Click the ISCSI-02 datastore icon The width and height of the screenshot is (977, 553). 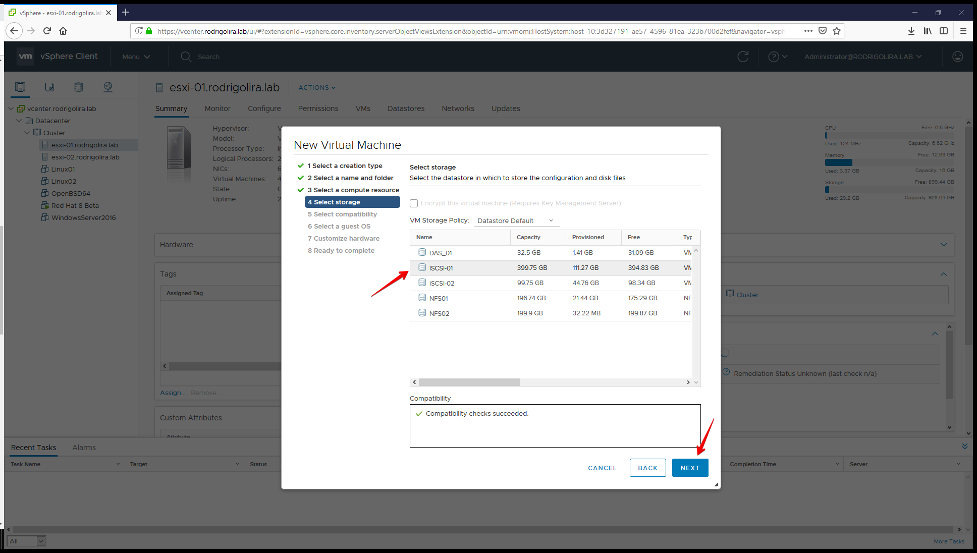(422, 283)
